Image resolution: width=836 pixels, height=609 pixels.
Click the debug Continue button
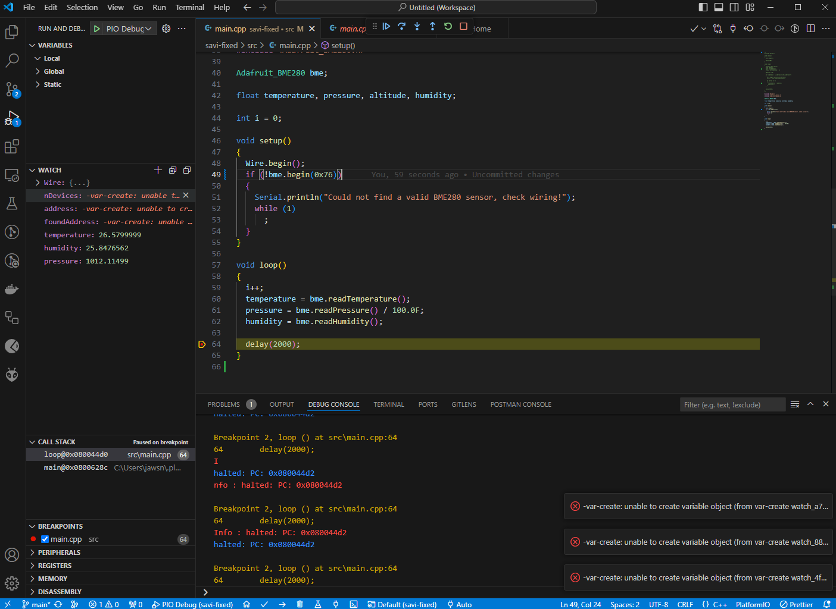[x=386, y=26]
